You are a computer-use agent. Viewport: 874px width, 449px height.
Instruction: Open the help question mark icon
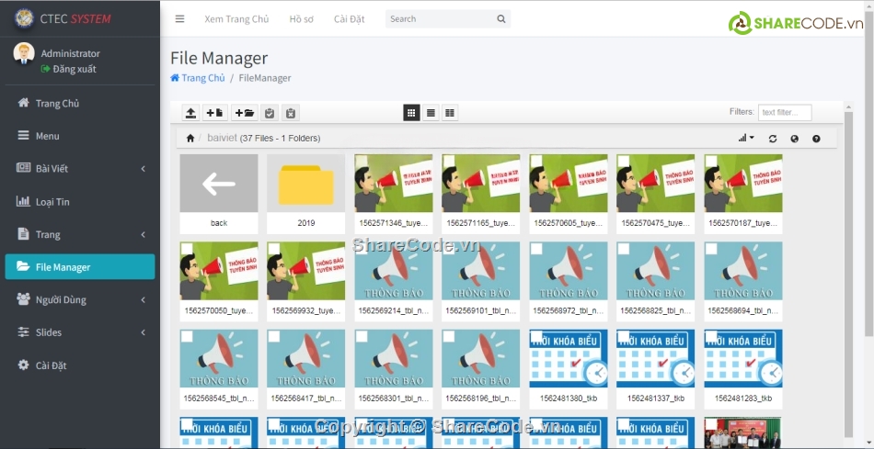tap(816, 139)
